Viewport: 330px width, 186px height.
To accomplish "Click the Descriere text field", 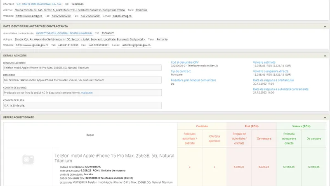I will coord(82,80).
